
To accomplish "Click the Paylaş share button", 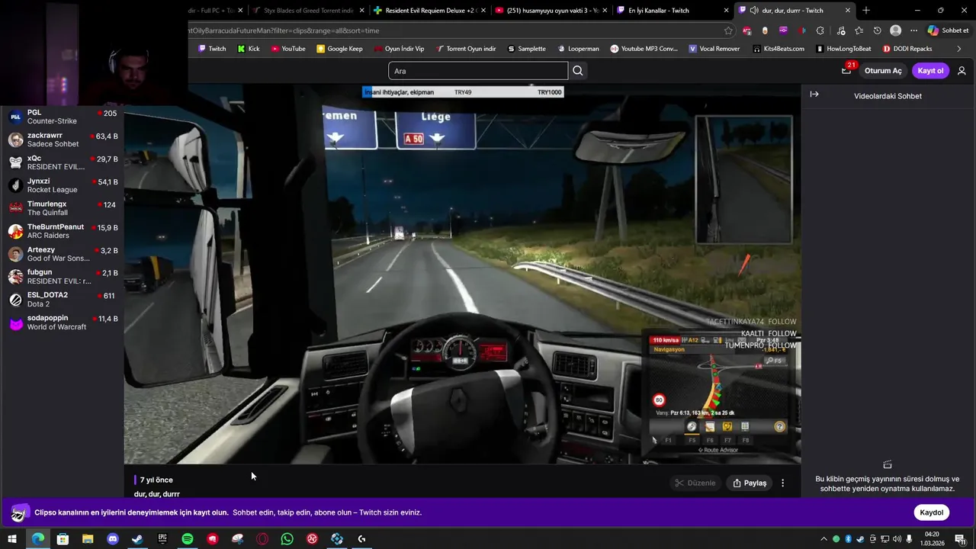I will coord(750,483).
